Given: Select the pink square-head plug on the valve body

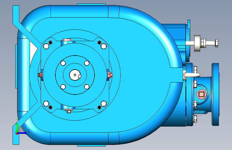Looking at the screenshot, I should pos(201,94).
